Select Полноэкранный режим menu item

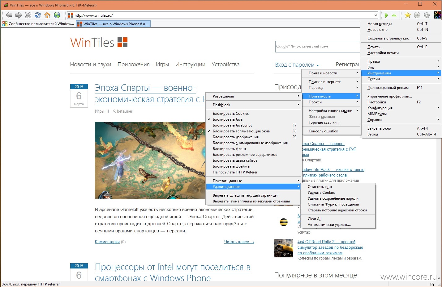pyautogui.click(x=401, y=88)
